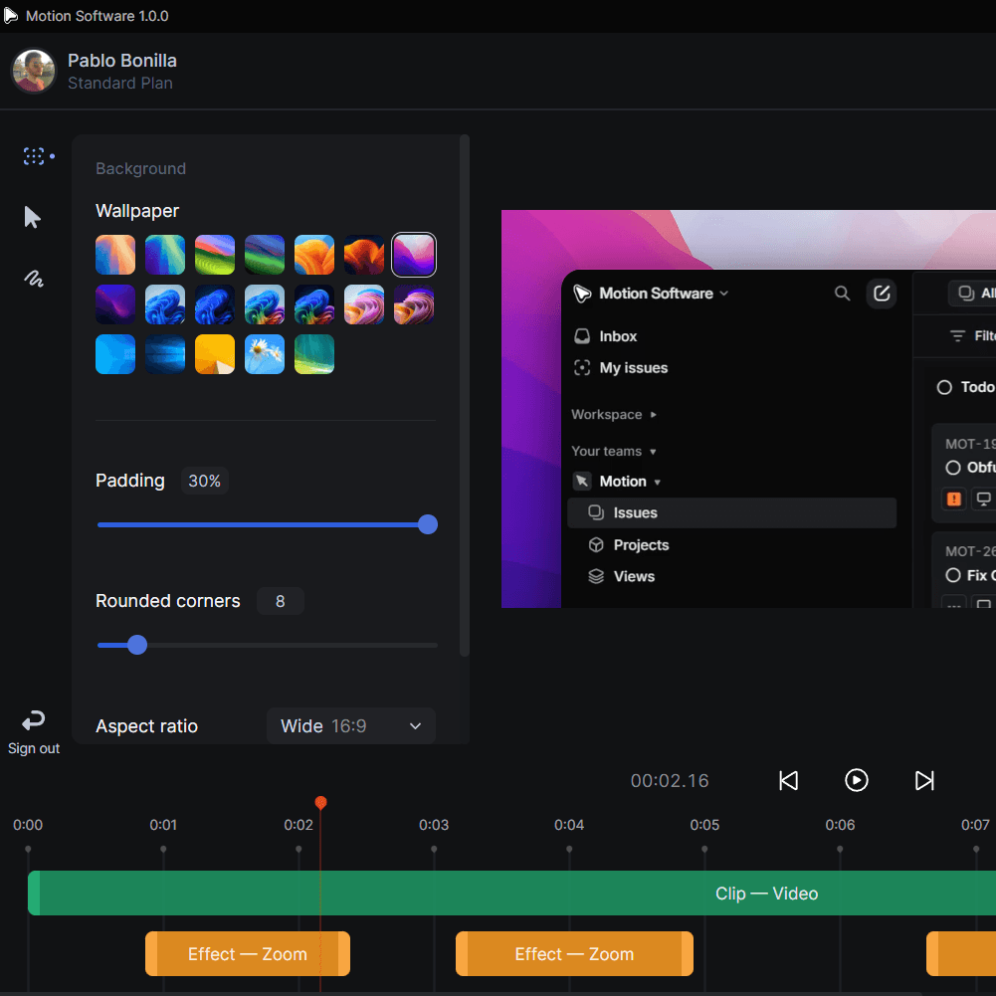Skip to previous frame
This screenshot has width=996, height=996.
(788, 781)
